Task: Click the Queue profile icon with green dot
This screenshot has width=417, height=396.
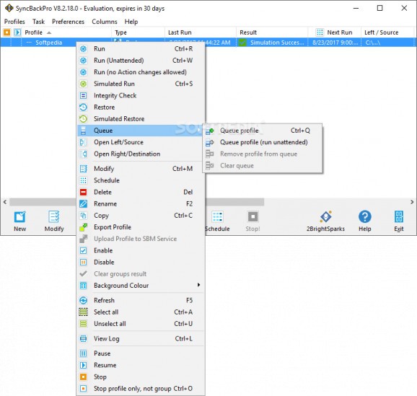Action: pos(209,131)
